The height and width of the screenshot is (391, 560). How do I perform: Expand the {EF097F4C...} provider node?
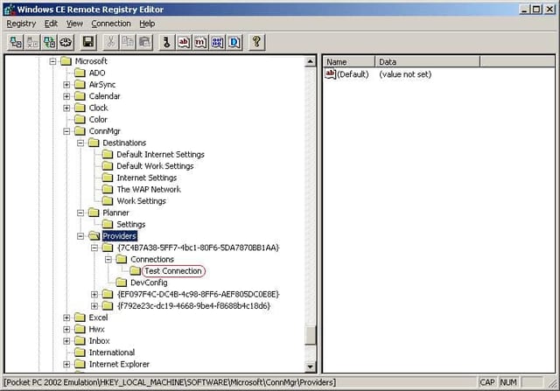pyautogui.click(x=94, y=294)
